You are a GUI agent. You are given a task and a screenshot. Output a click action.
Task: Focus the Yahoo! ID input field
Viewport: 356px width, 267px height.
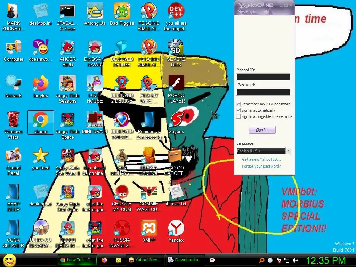point(263,77)
